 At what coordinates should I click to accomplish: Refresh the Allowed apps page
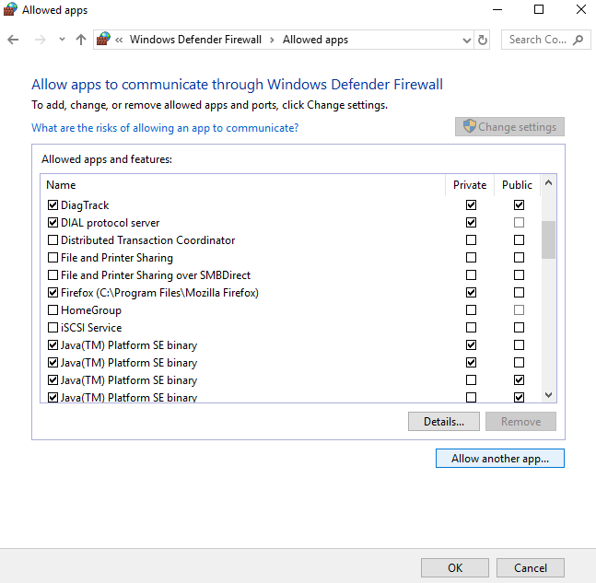(483, 40)
